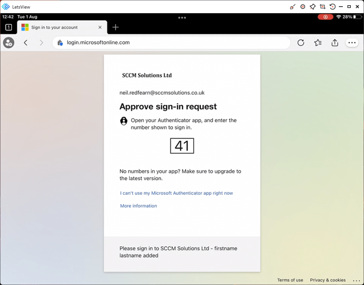Select the 'Sign in to your account' tab
Viewport: 364px width, 285px height.
point(54,27)
